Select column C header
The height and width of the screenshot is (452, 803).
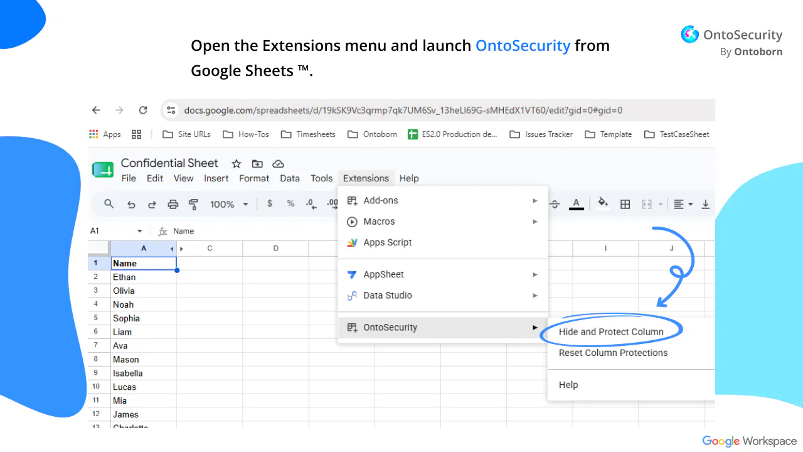[210, 249]
